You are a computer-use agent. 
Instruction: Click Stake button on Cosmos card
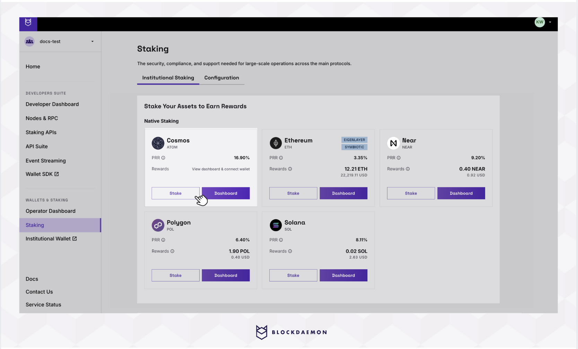tap(176, 193)
